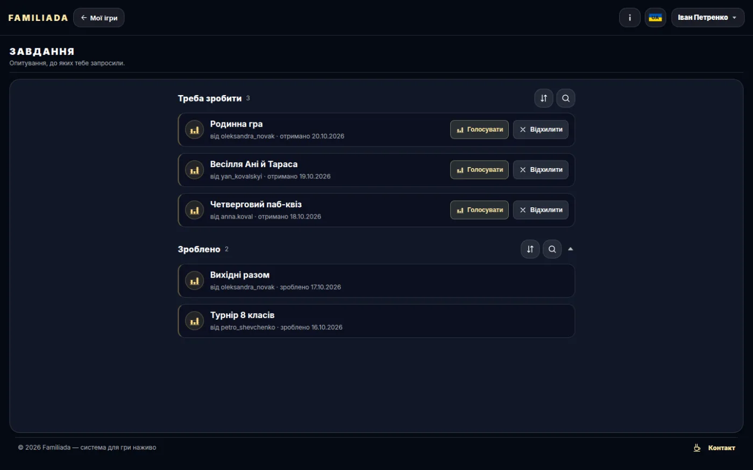Click the Зроблено section heading
753x470 pixels.
[x=199, y=249]
